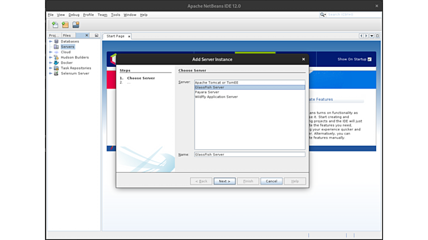
Task: Expand the Databases tree node
Action: 51,41
